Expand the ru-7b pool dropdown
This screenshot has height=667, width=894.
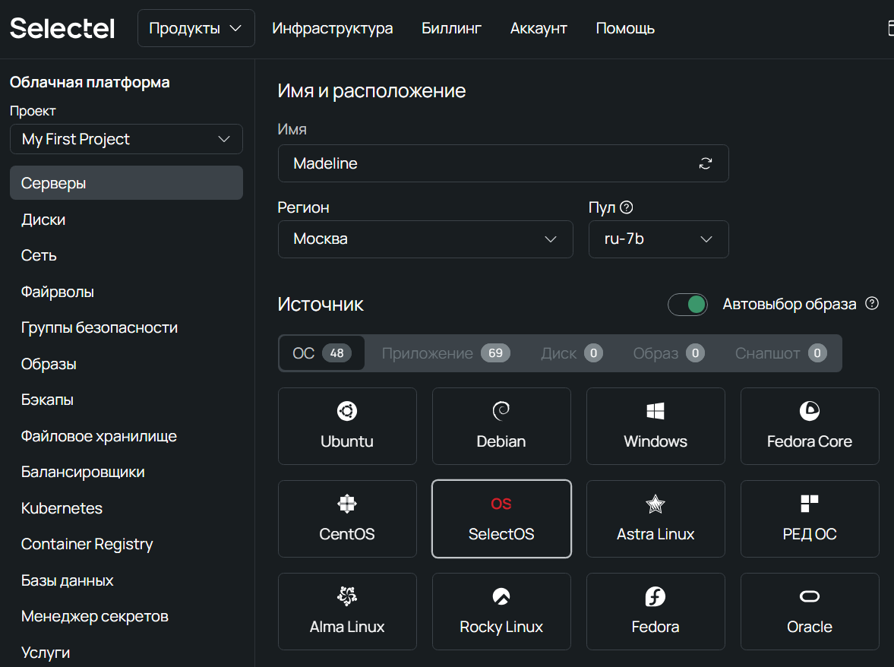pyautogui.click(x=659, y=239)
